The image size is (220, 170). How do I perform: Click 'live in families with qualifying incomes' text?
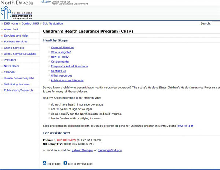pyautogui.click(x=76, y=119)
